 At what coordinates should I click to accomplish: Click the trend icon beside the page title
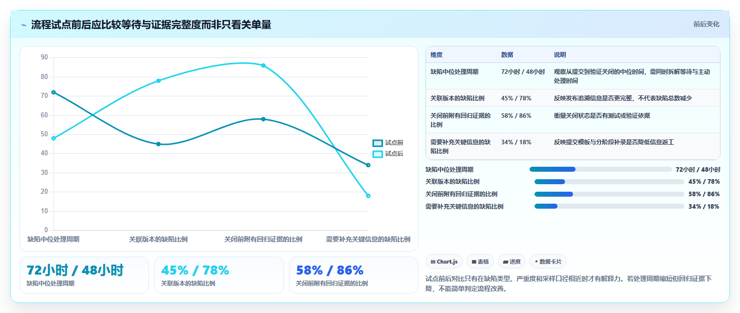23,25
